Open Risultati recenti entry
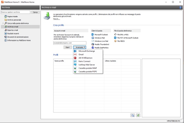This screenshot has width=184, height=123. tap(13, 33)
